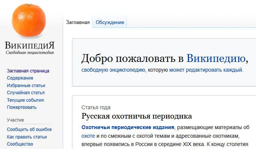This screenshot has width=256, height=149.
Task: Click может редактировать каждый link
Action: [x=206, y=70]
